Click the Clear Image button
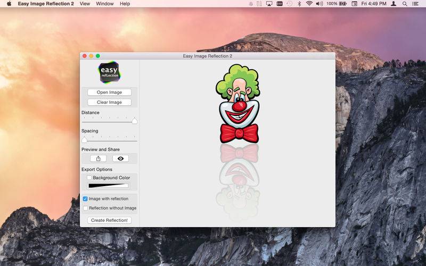426x266 pixels. [x=109, y=102]
